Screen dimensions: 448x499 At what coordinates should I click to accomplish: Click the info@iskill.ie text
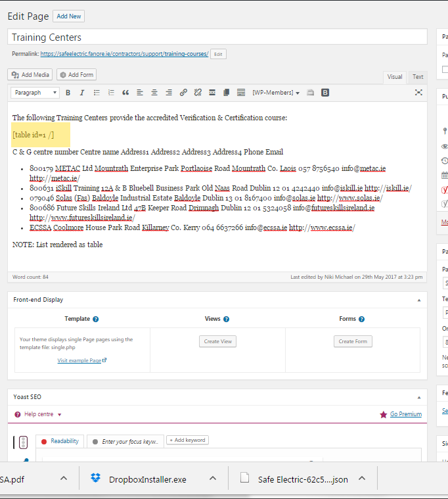coord(342,188)
